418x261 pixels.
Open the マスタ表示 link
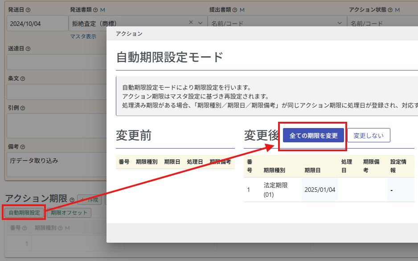tap(83, 37)
